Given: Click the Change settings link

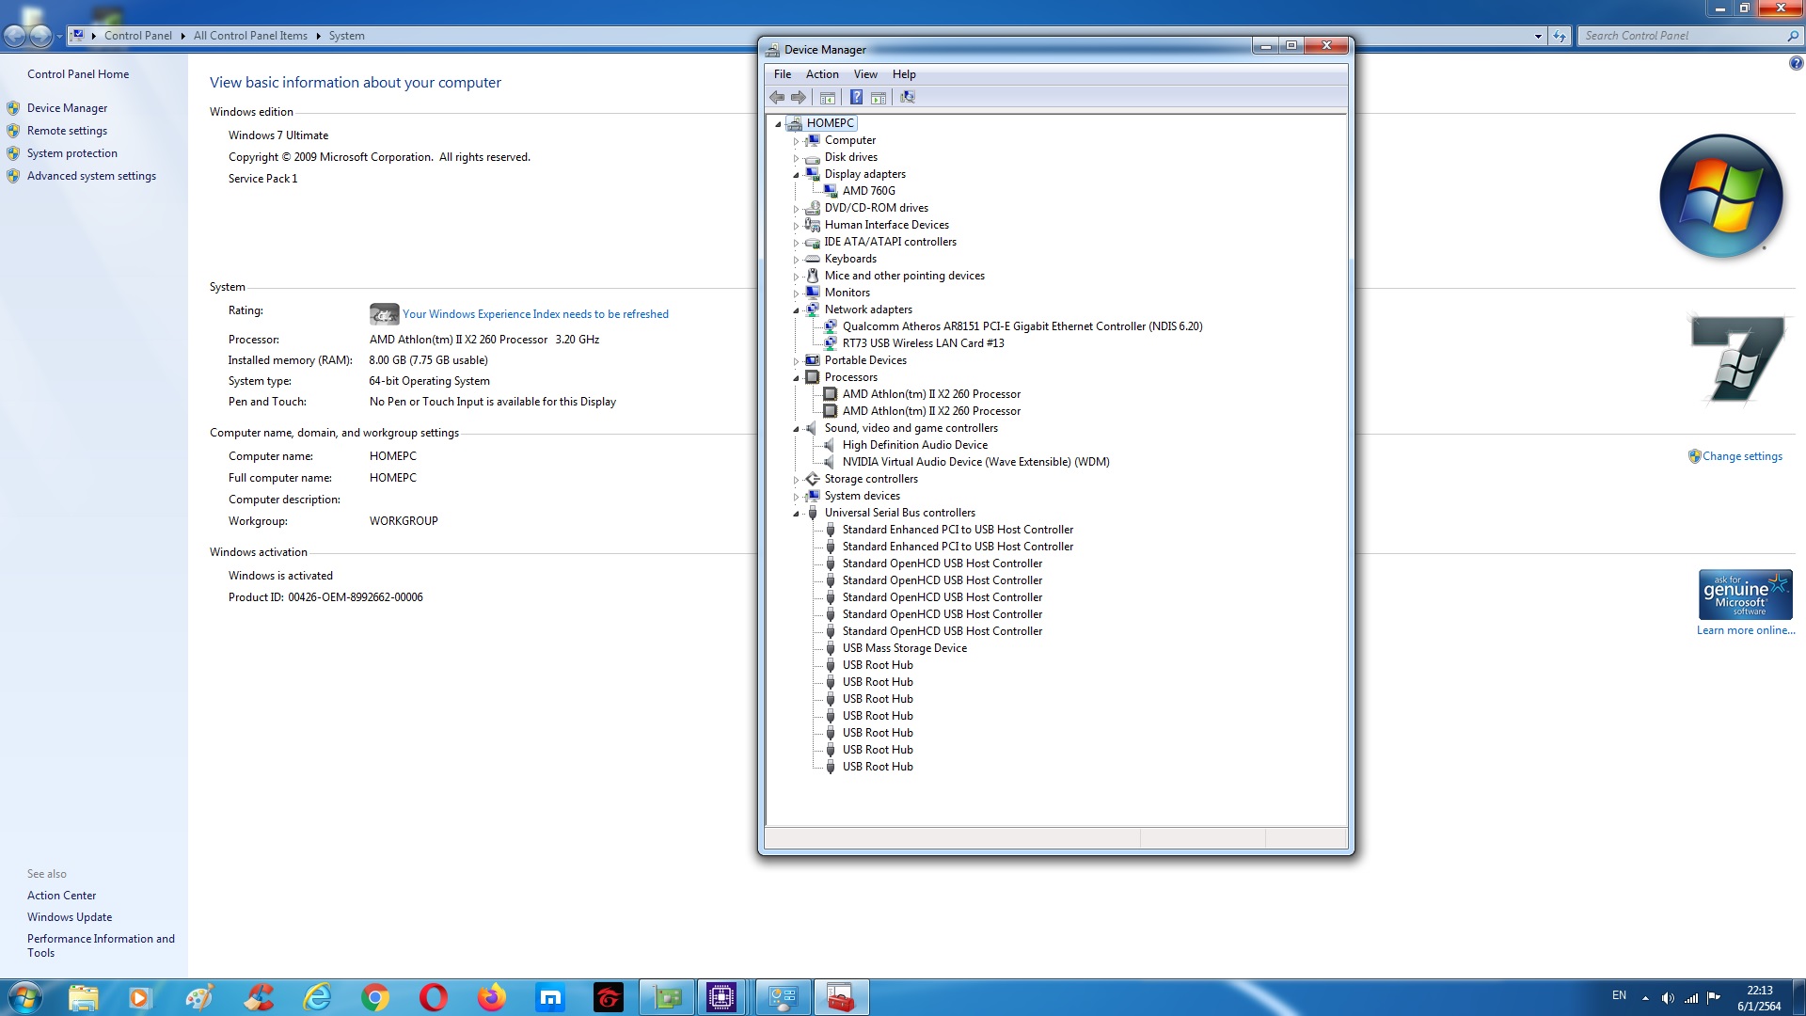Looking at the screenshot, I should click(x=1742, y=456).
